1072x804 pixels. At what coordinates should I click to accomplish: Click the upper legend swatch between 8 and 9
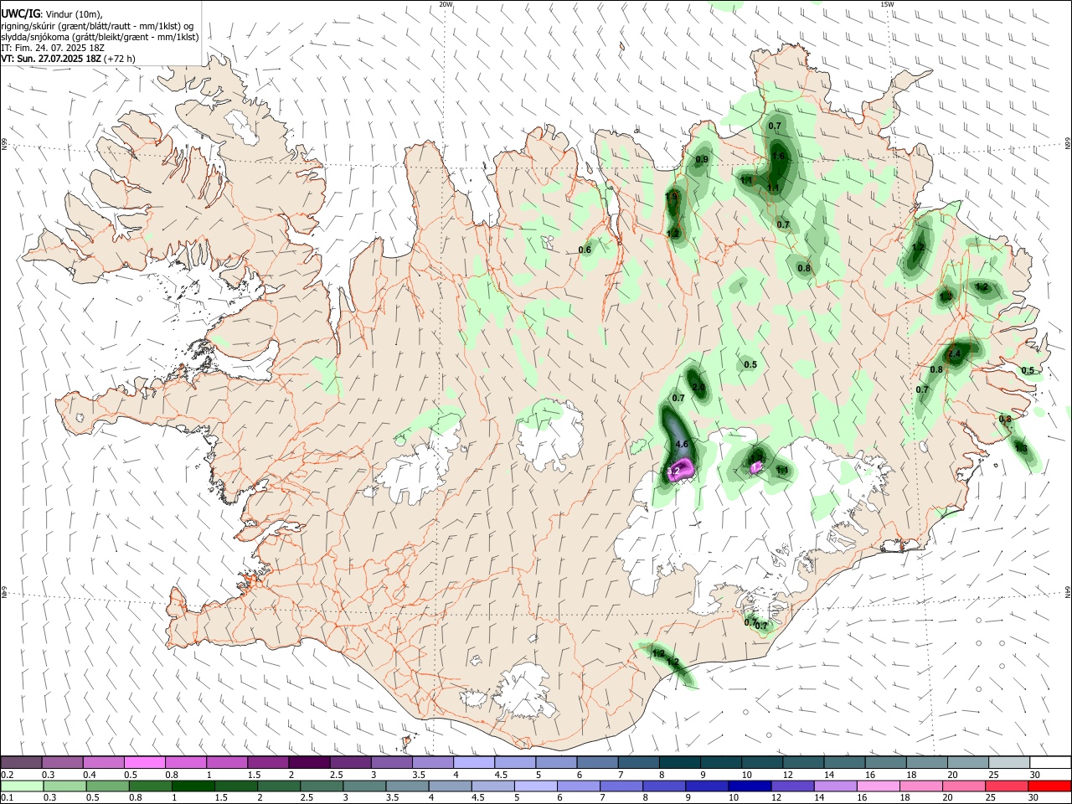pos(680,762)
